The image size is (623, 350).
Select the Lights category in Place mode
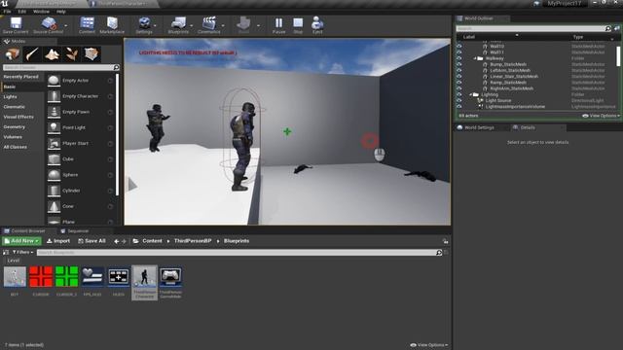click(11, 97)
